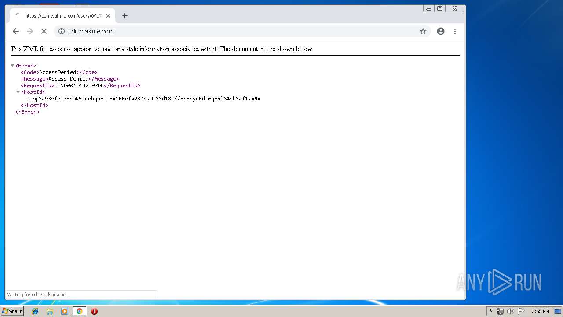Open the Chrome three-dot menu
This screenshot has height=317, width=563.
(x=455, y=31)
